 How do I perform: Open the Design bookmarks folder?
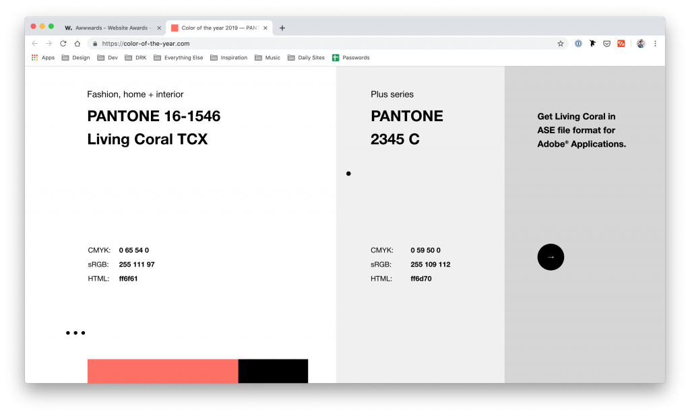(75, 58)
